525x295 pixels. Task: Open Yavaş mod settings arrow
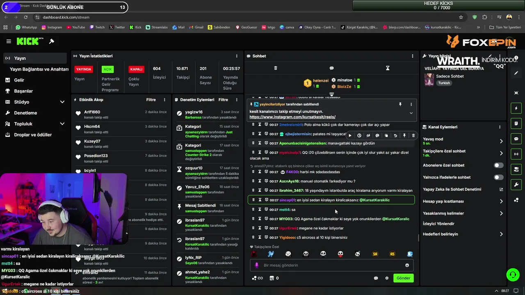click(x=501, y=141)
